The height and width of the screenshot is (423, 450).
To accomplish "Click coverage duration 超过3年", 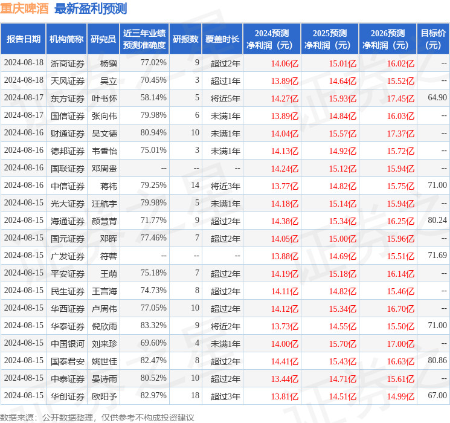I will point(225,396).
